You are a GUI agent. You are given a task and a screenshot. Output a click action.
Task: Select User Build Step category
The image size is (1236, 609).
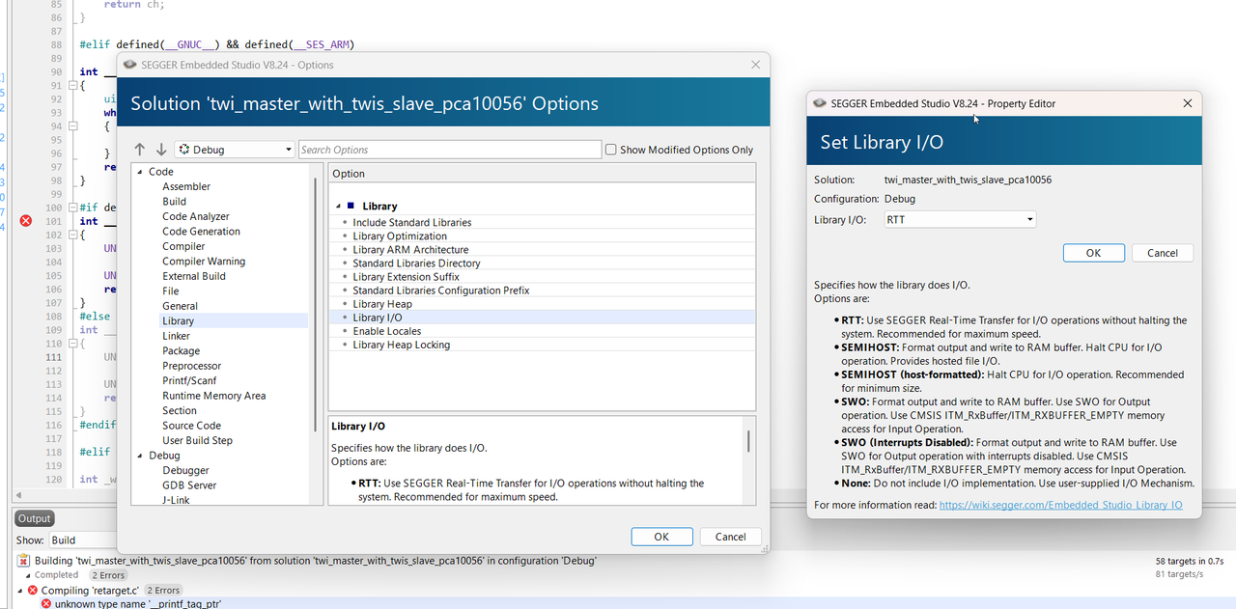tap(197, 440)
